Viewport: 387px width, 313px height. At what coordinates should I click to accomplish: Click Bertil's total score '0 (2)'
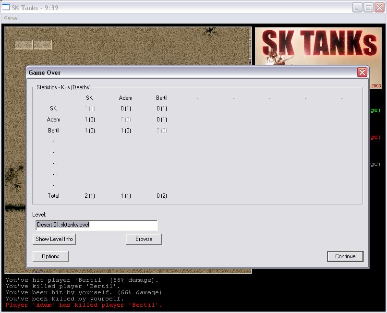pyautogui.click(x=162, y=196)
